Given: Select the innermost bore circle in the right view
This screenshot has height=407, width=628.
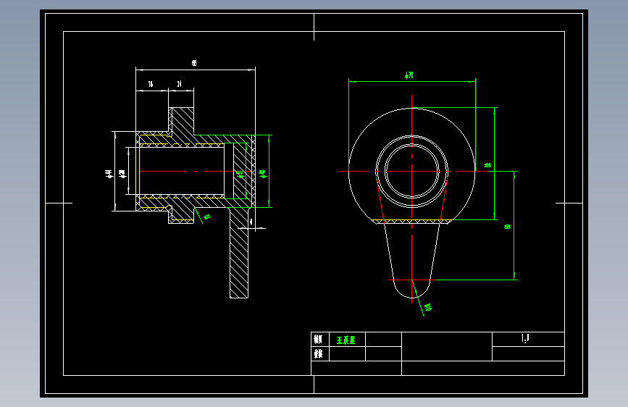Looking at the screenshot, I should click(411, 171).
